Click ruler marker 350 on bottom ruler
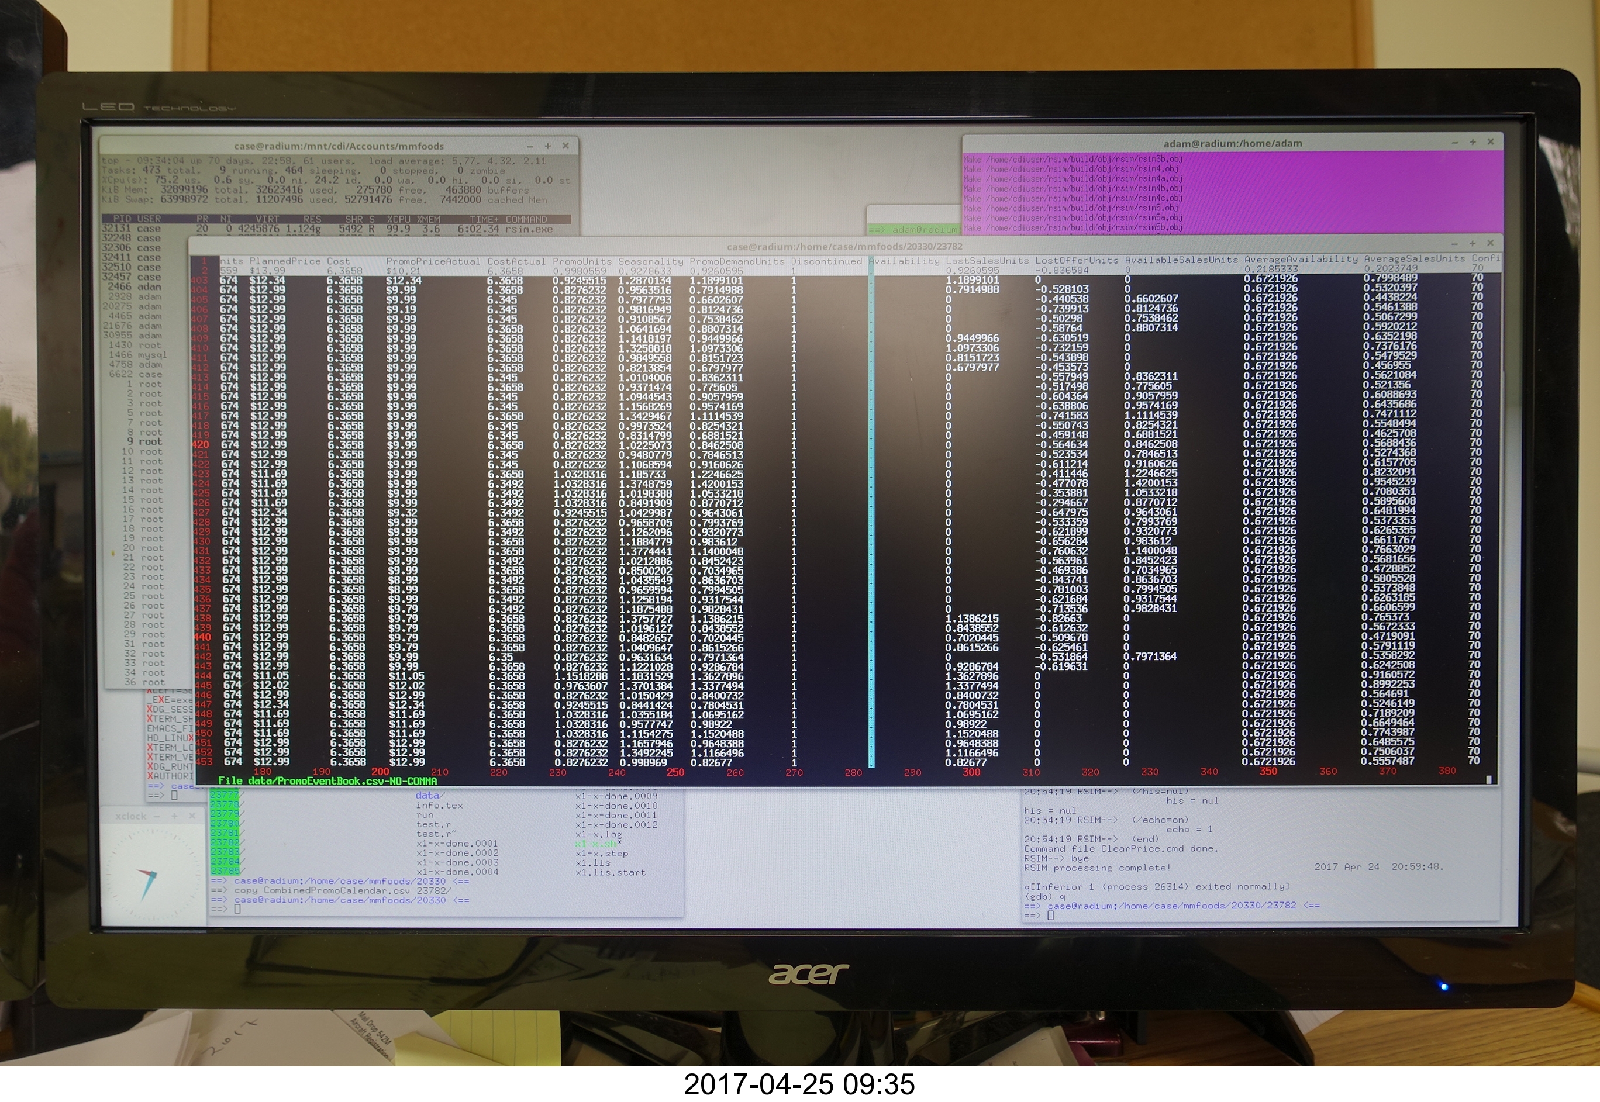This screenshot has width=1600, height=1102. click(x=1268, y=771)
